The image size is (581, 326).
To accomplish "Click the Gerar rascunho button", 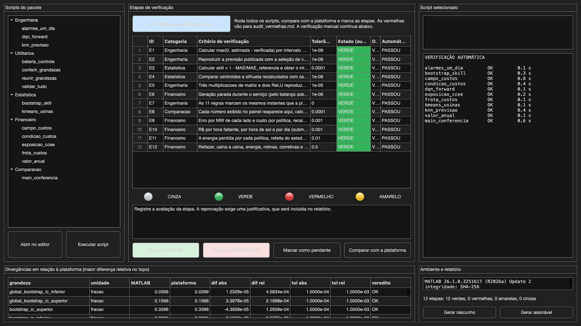I will [459, 312].
